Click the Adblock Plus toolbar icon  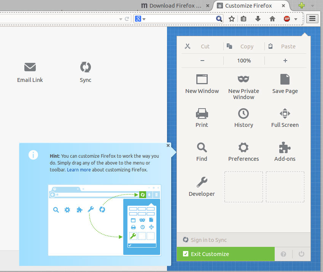tap(287, 18)
